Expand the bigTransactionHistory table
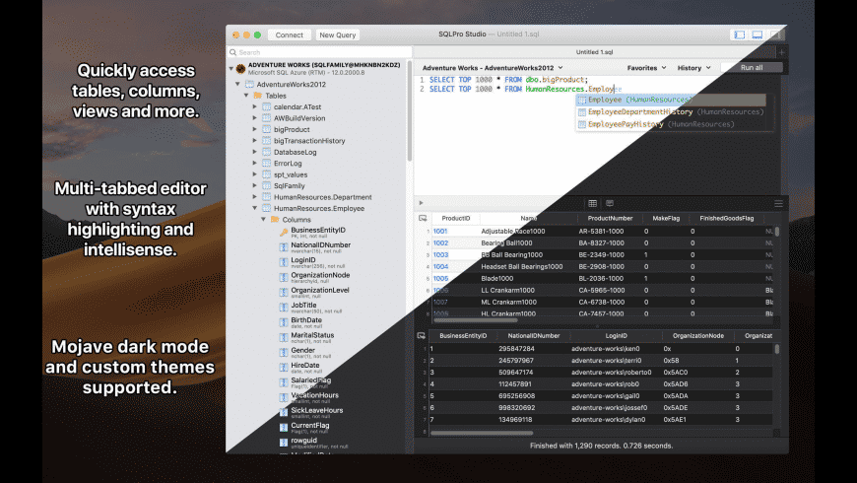The image size is (857, 483). pyautogui.click(x=255, y=141)
